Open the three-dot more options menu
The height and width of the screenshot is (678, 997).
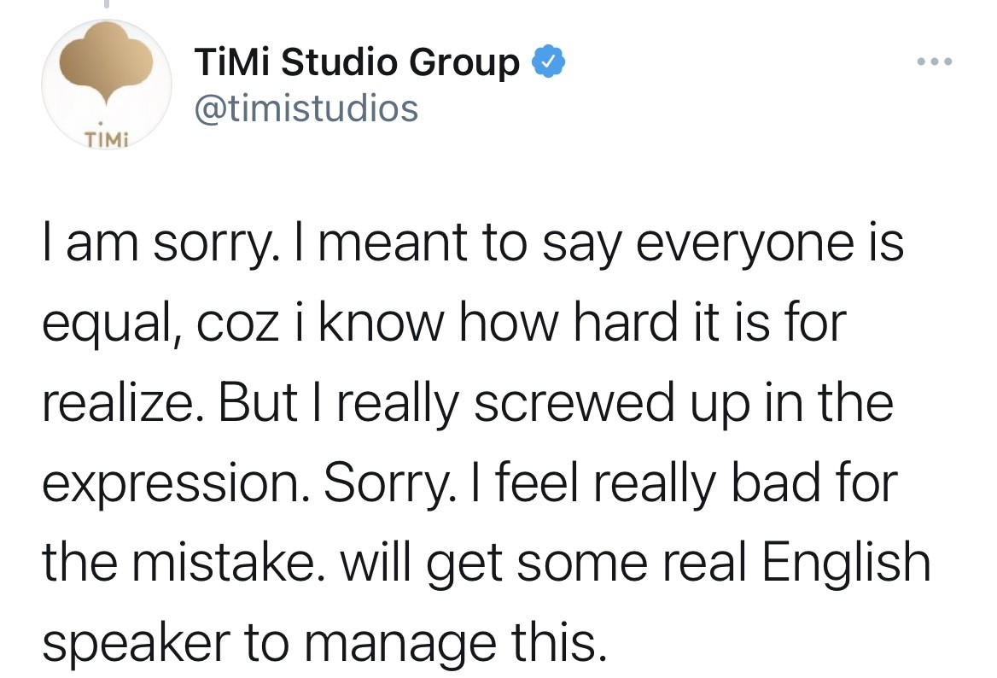(x=934, y=62)
